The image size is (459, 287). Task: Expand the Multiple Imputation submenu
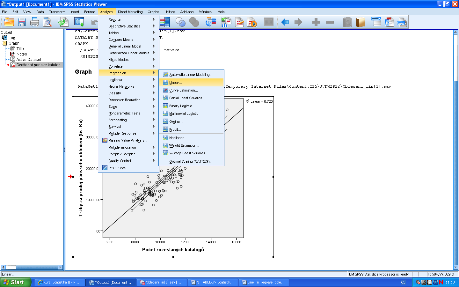pos(128,147)
